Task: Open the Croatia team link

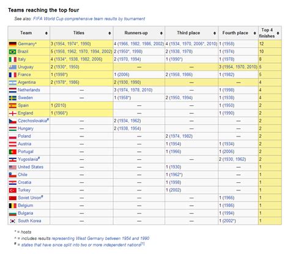Action: 24,182
